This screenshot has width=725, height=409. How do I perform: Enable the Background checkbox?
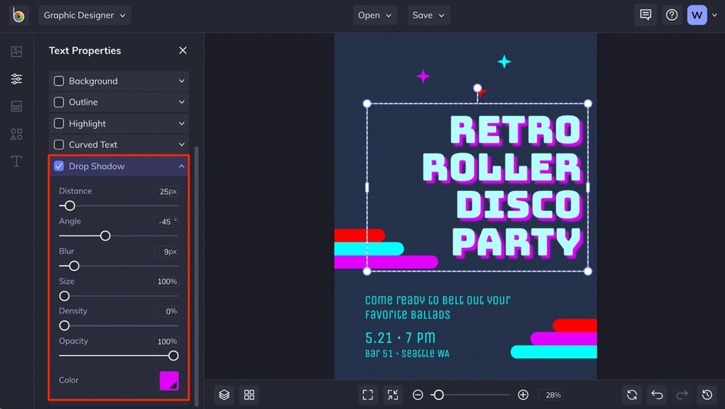tap(59, 81)
